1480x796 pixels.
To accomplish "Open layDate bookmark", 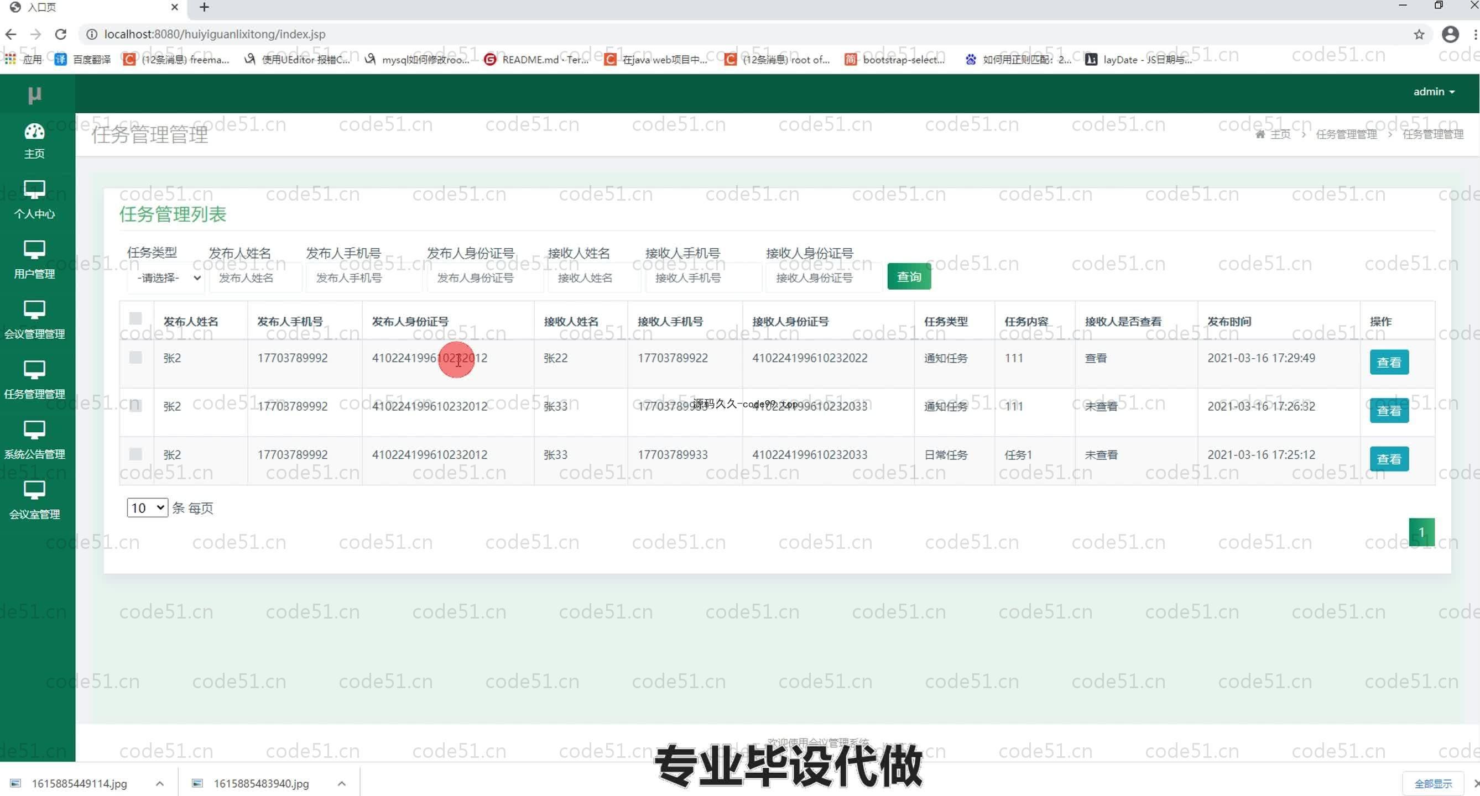I will tap(1139, 59).
